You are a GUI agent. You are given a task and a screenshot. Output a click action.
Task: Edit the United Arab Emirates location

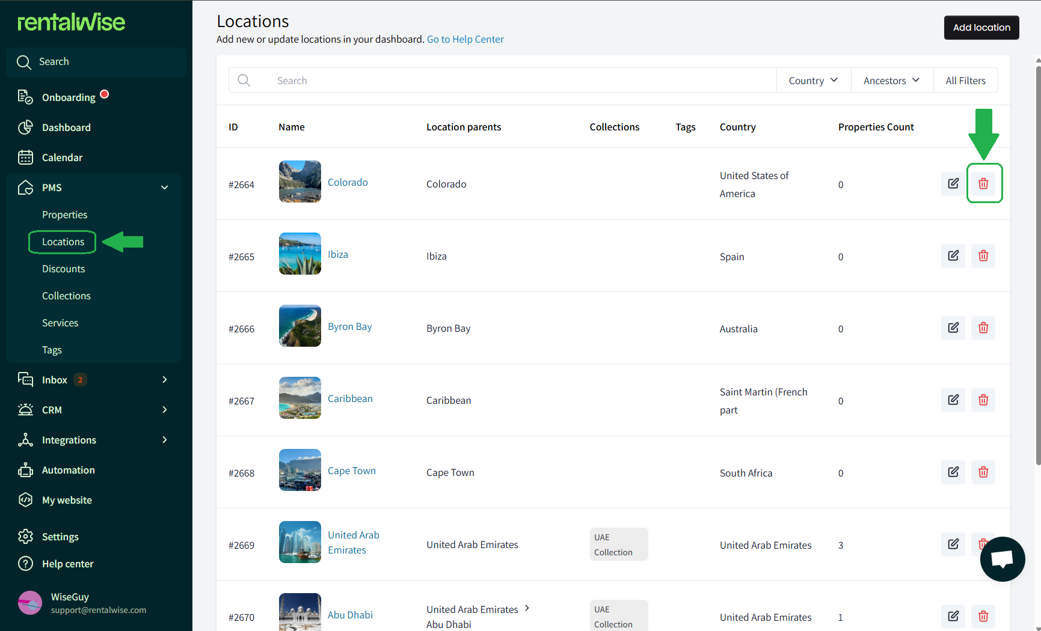(x=953, y=544)
